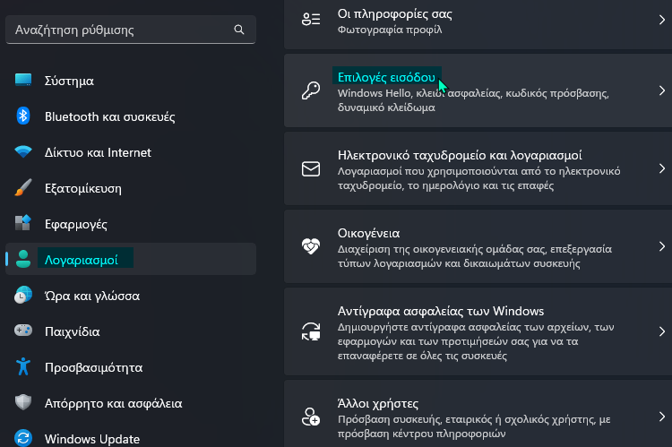Image resolution: width=672 pixels, height=447 pixels.
Task: Open Άλλοι χρήστες settings
Action: click(x=478, y=414)
